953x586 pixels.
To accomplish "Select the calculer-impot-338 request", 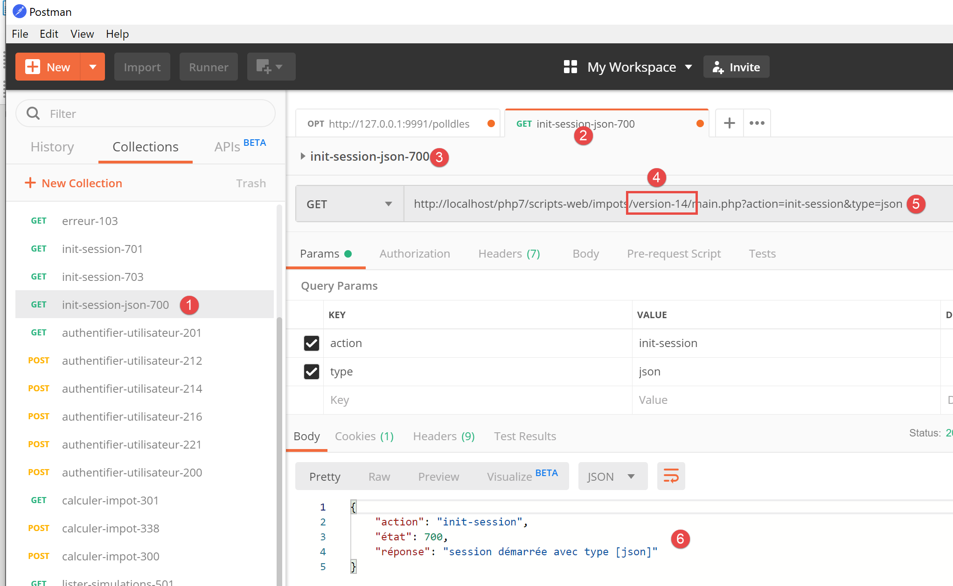I will coord(111,528).
